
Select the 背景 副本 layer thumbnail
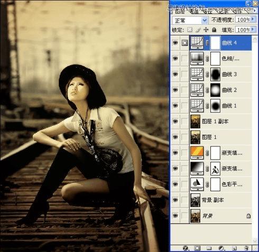point(195,200)
